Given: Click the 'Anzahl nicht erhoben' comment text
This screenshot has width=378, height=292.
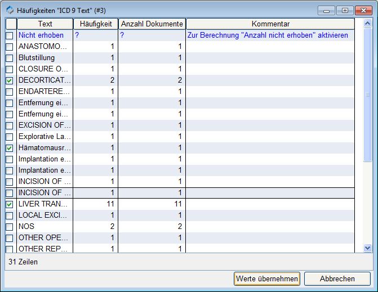Looking at the screenshot, I should click(268, 35).
